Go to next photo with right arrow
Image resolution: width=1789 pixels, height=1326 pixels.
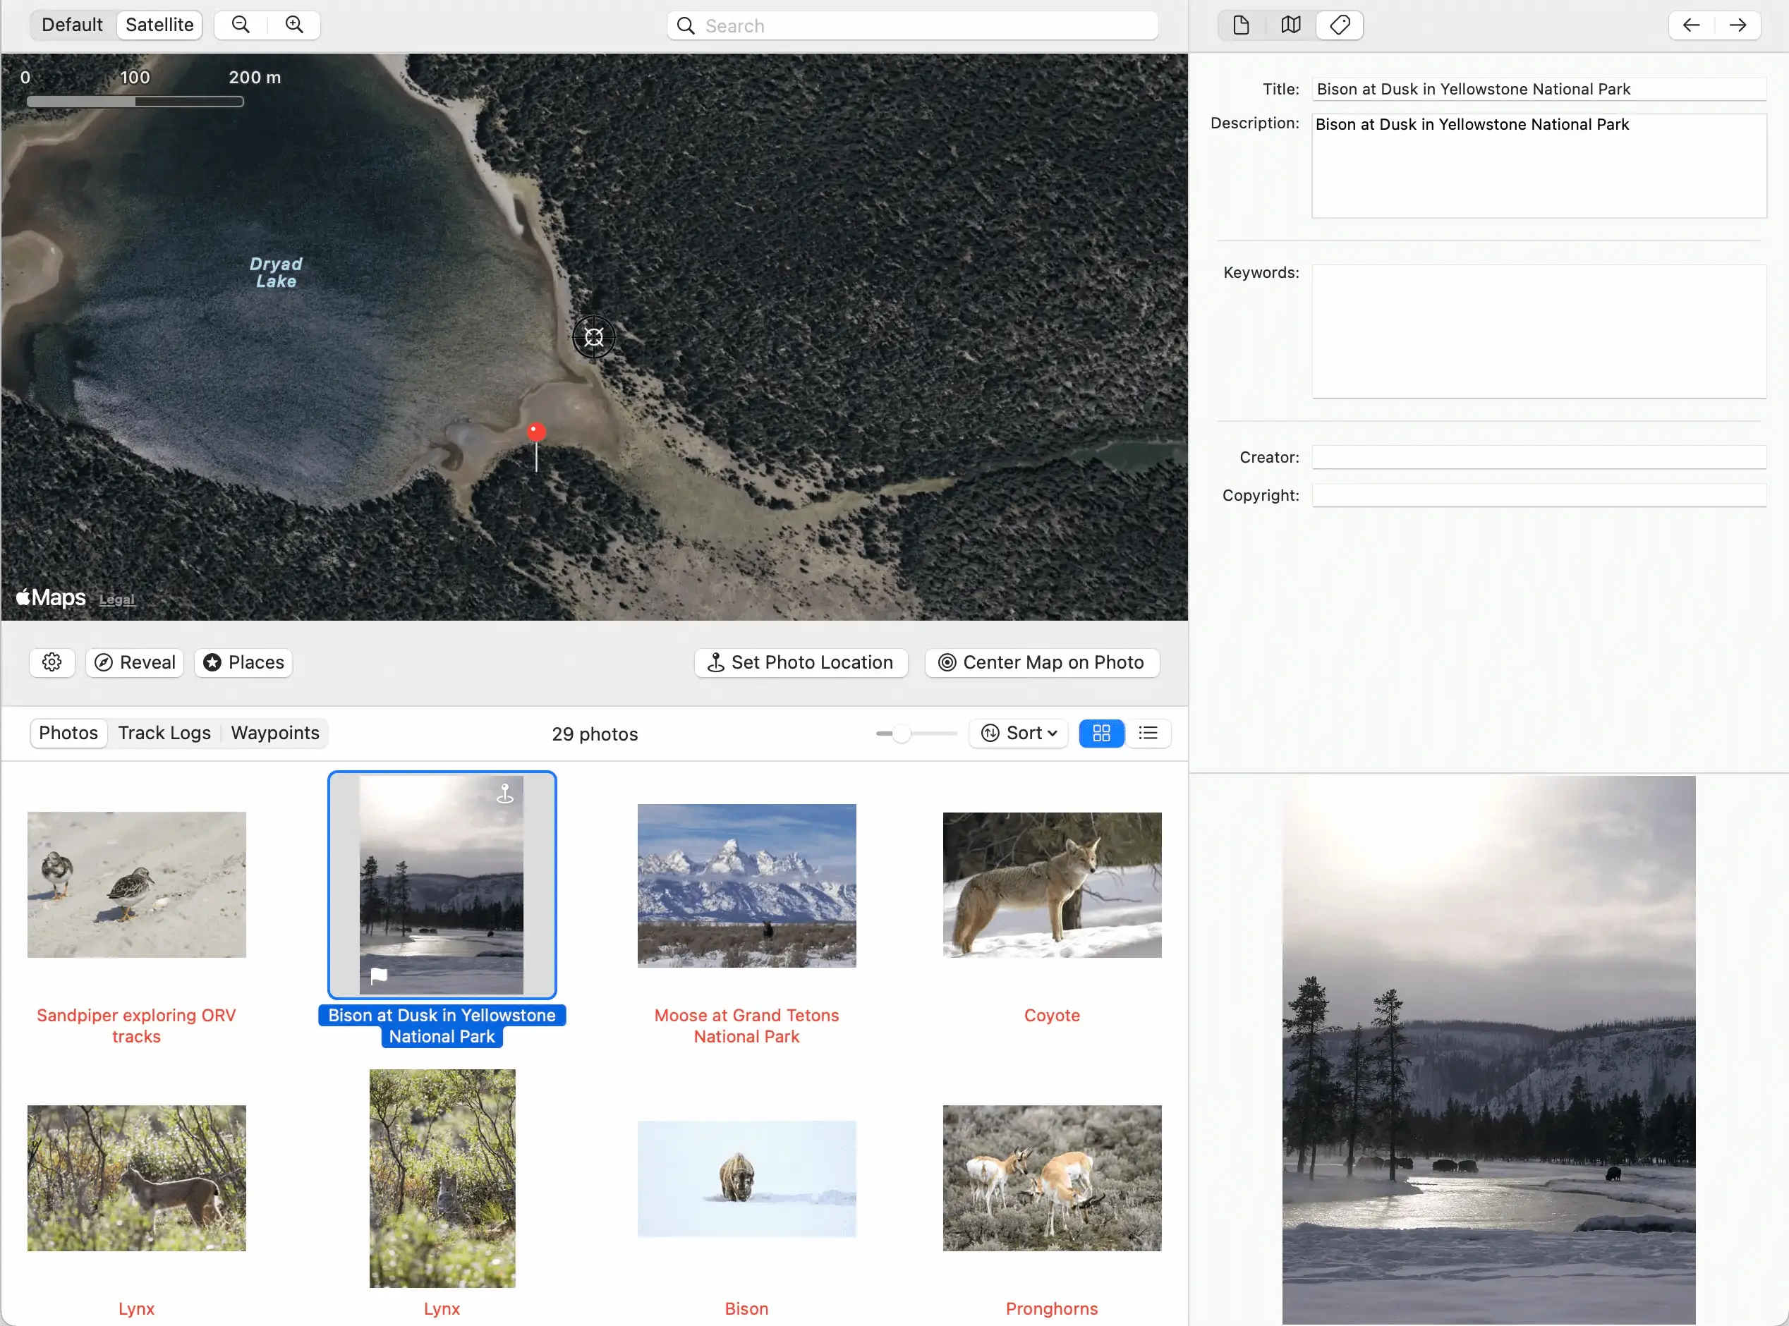1738,25
